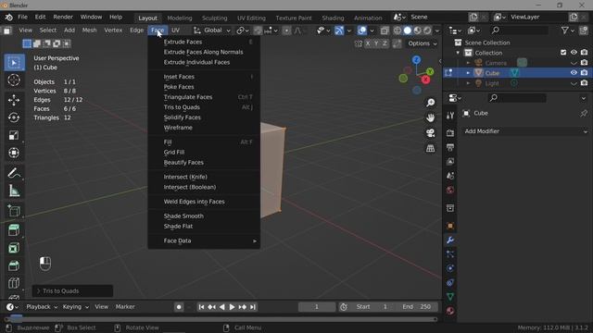Jump to timeline start button
Image resolution: width=593 pixels, height=333 pixels.
coord(201,307)
